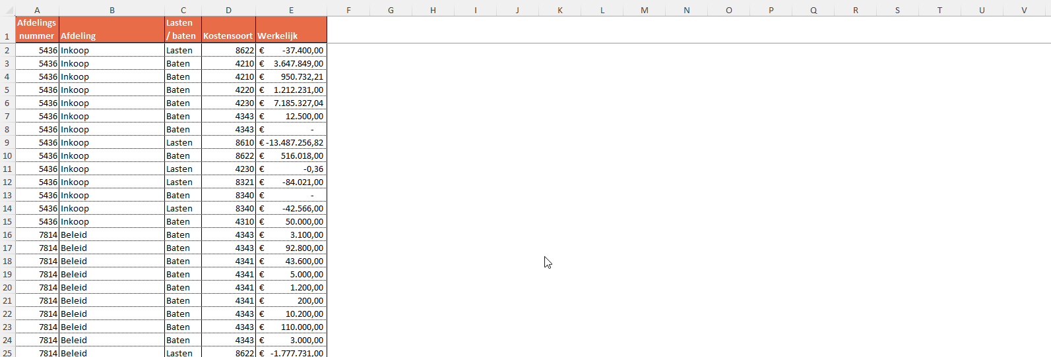Select row 16 header
This screenshot has height=357, width=1051.
pyautogui.click(x=7, y=234)
